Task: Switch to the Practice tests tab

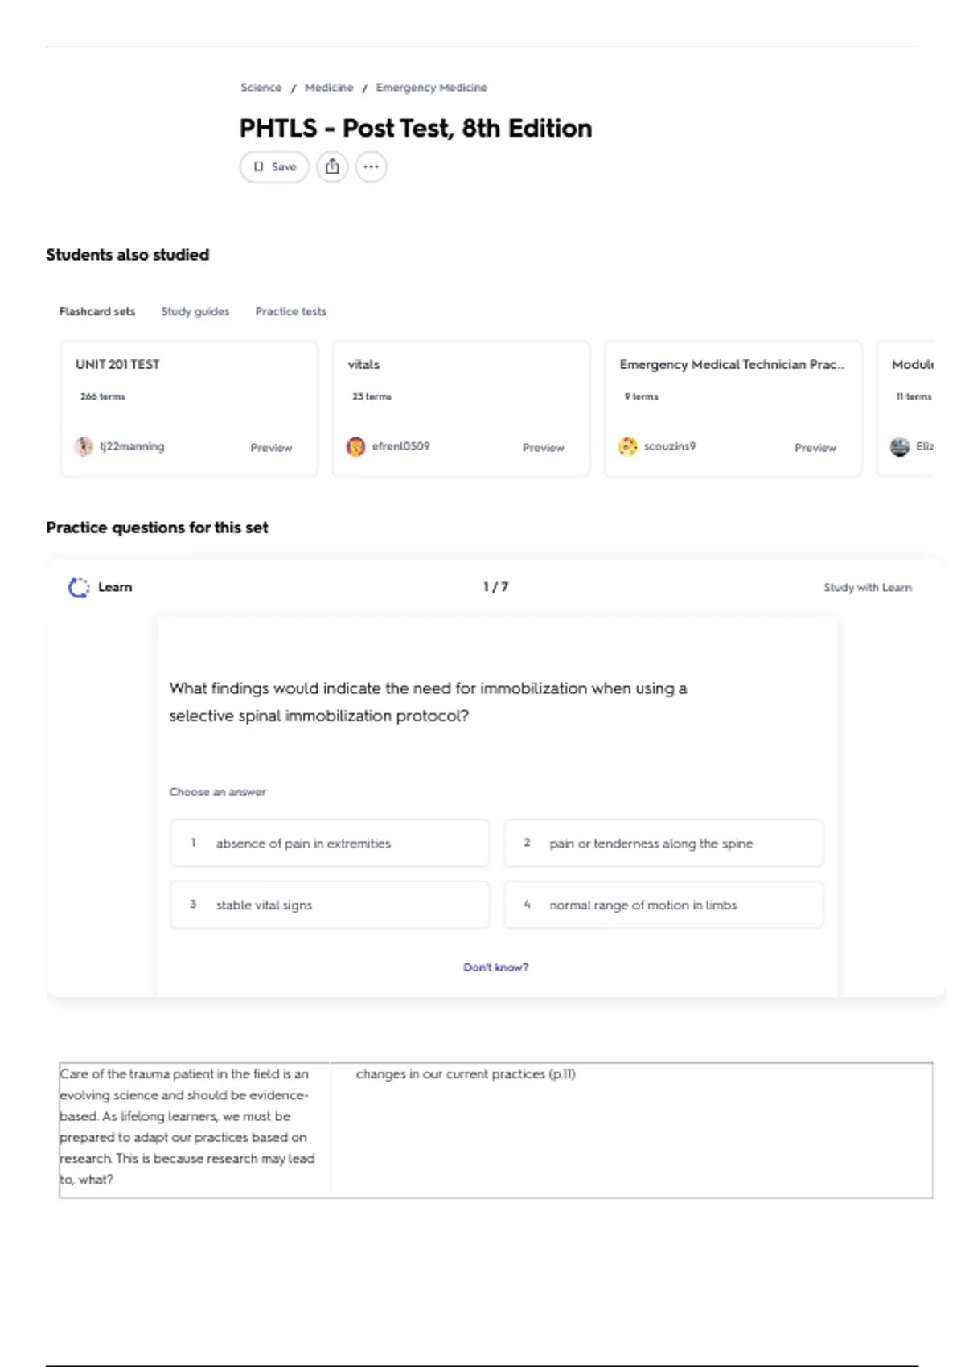Action: click(x=290, y=311)
